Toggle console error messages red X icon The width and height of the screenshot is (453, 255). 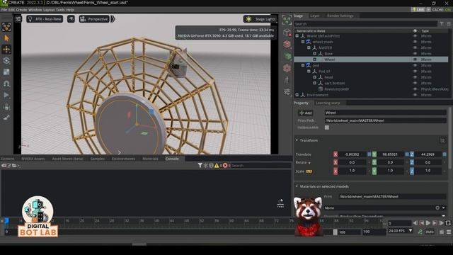(225, 165)
